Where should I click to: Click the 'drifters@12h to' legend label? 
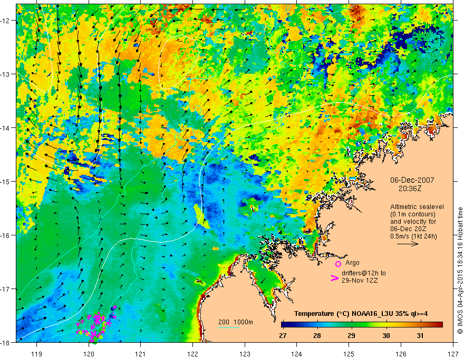[364, 273]
